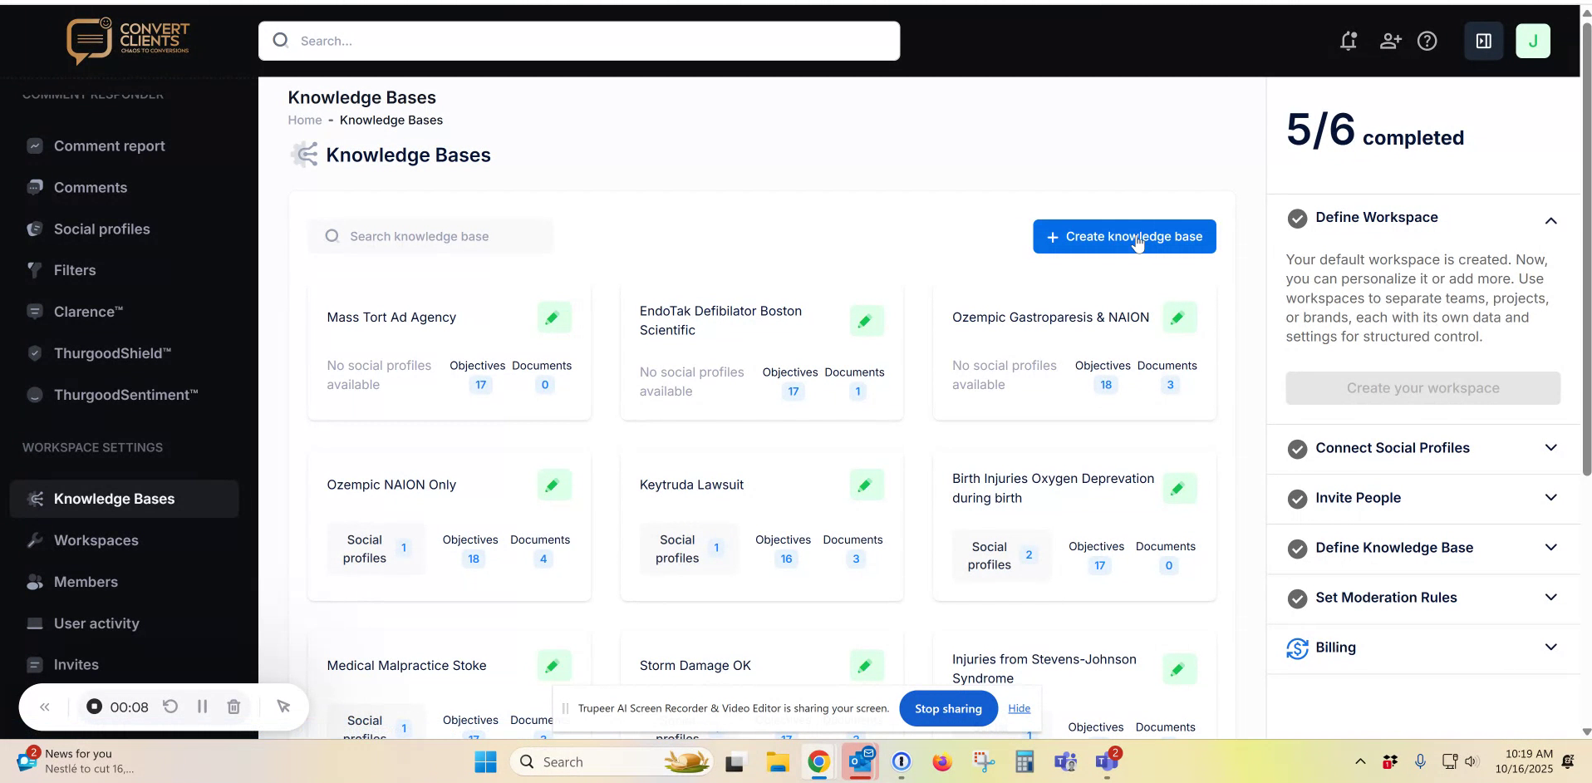
Task: Open Workspaces in the sidebar
Action: point(96,540)
